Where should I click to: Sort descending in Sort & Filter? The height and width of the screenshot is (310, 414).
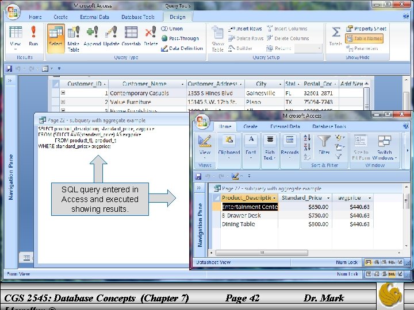click(x=307, y=147)
